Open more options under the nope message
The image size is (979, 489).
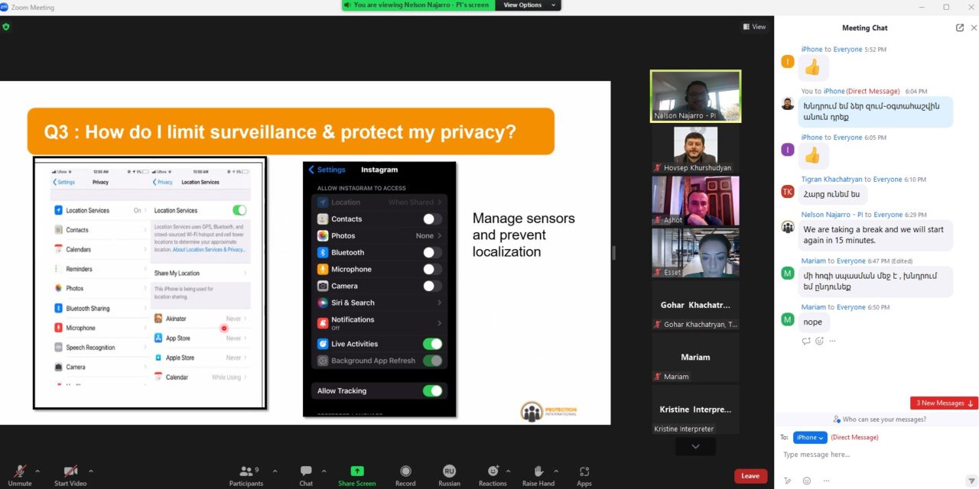(x=832, y=341)
